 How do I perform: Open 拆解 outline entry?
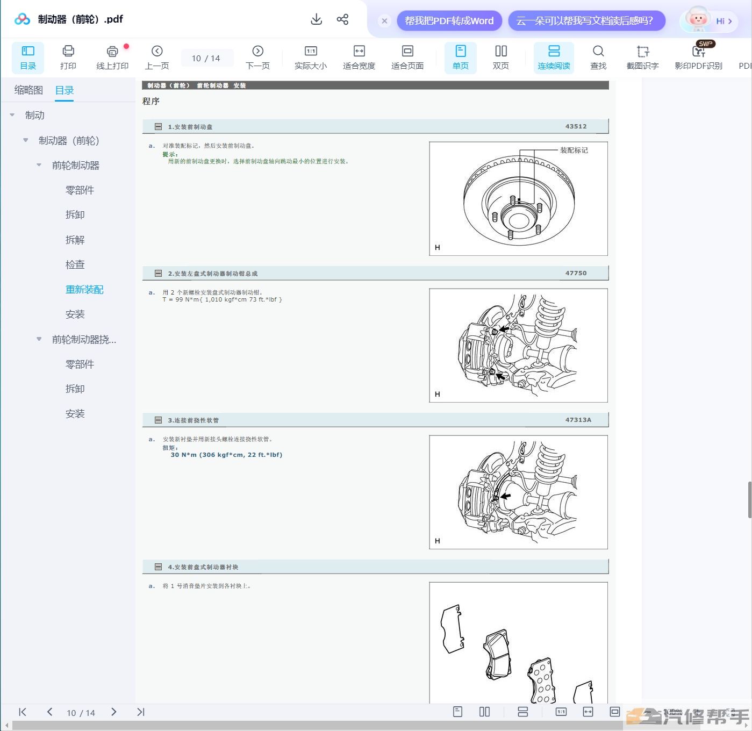tap(75, 240)
